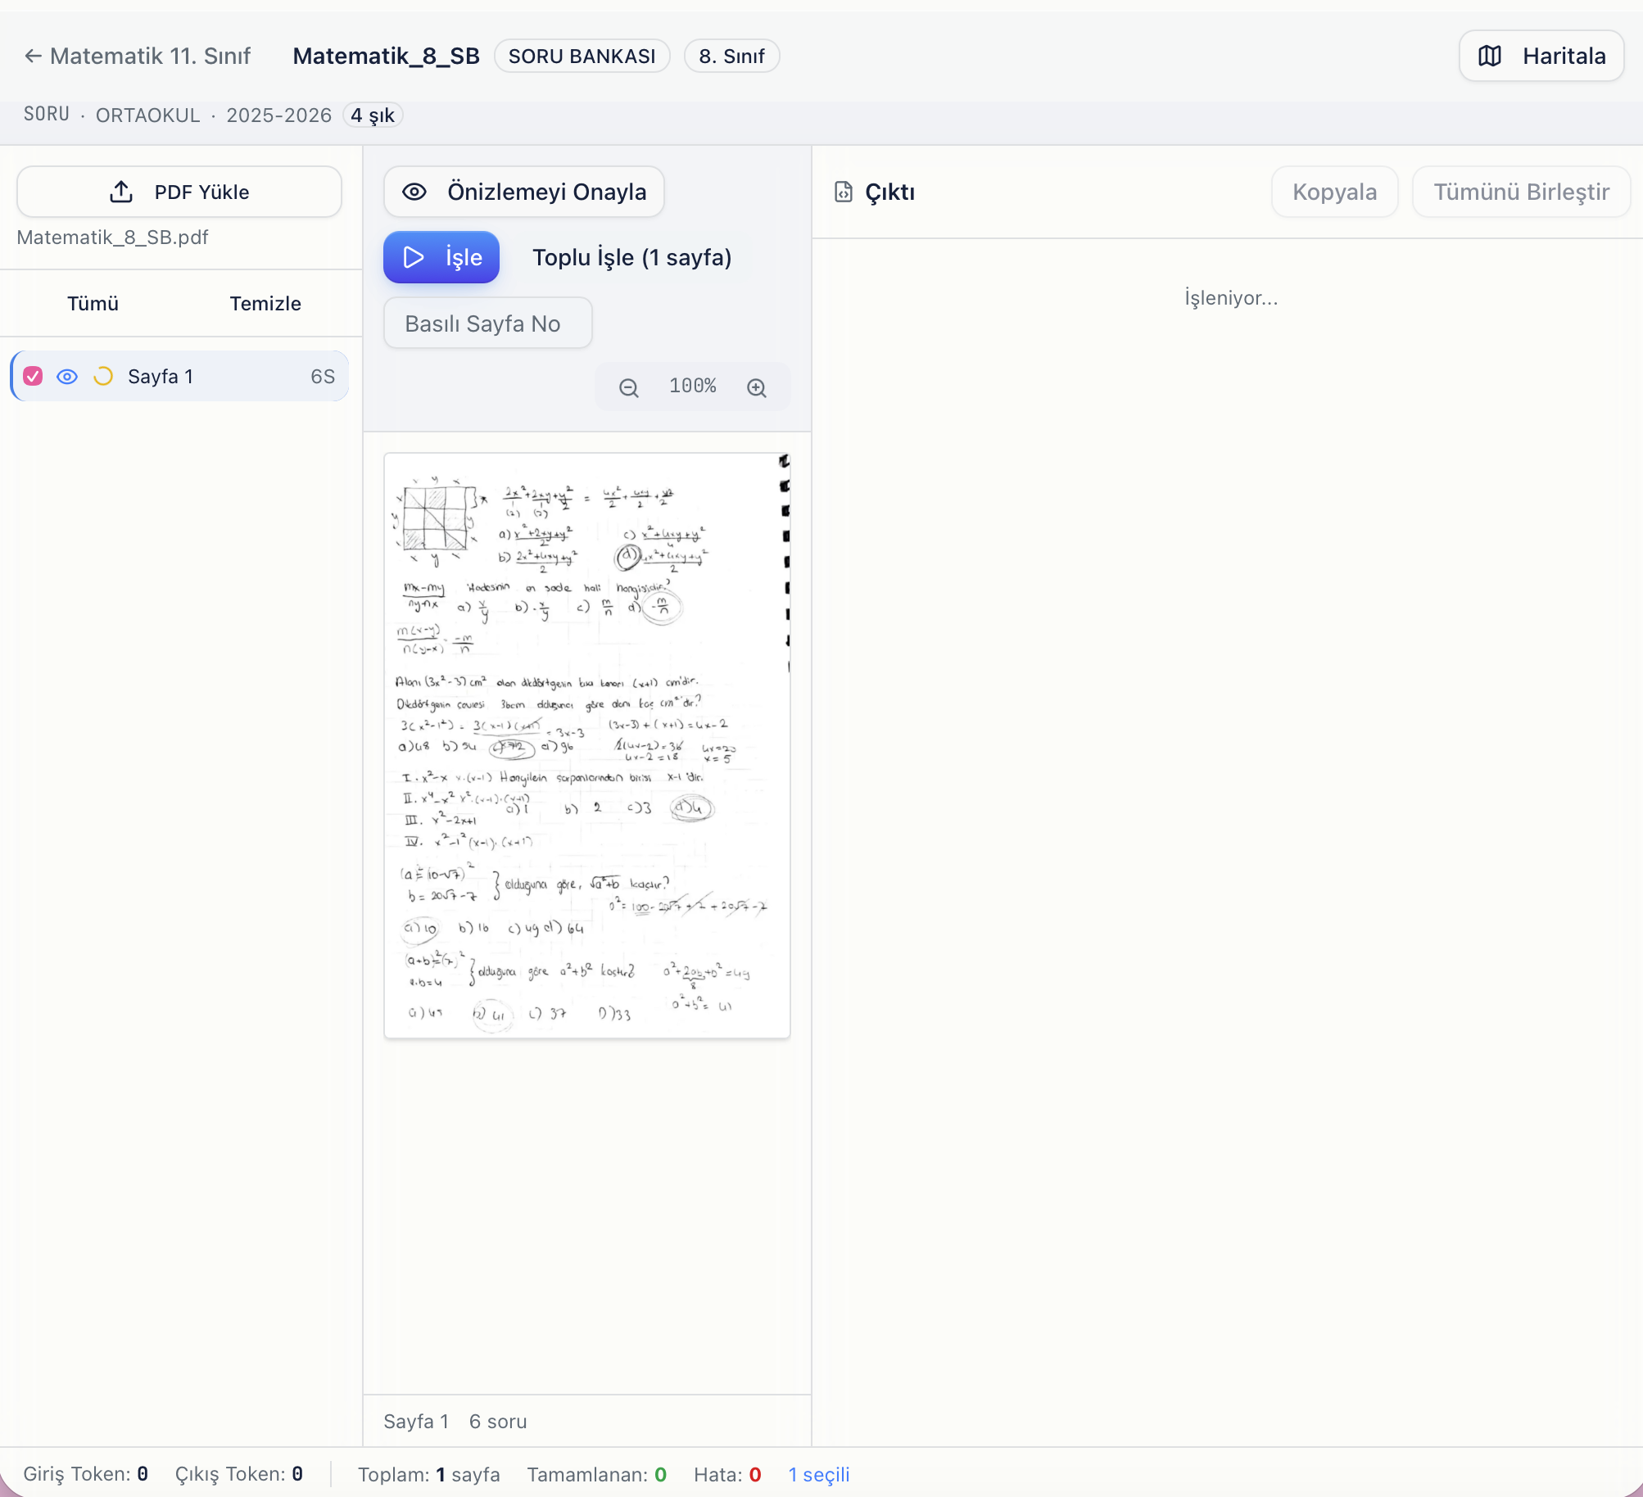The width and height of the screenshot is (1643, 1497).
Task: Zoom out the page preview
Action: tap(629, 387)
